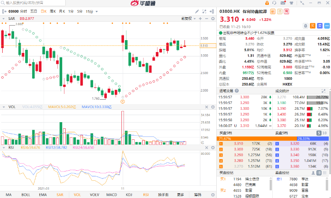Toggle the RSI indicator button
The height and width of the screenshot is (198, 331).
(x=146, y=194)
